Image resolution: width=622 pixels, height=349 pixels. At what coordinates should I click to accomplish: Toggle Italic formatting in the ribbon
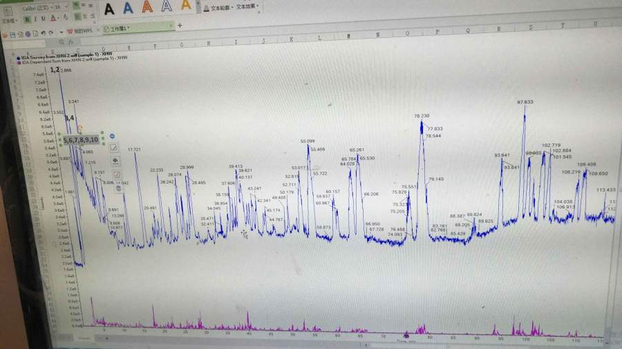click(35, 19)
